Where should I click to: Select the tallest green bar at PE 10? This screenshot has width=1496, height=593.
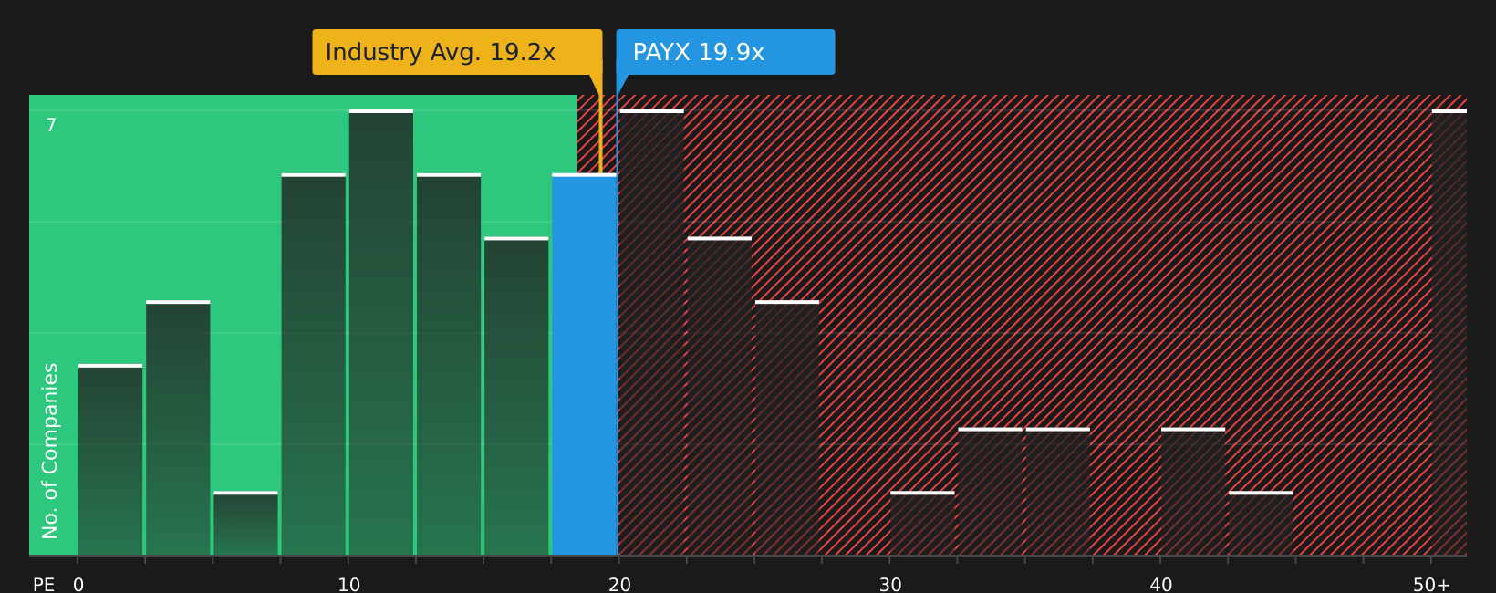tap(381, 332)
